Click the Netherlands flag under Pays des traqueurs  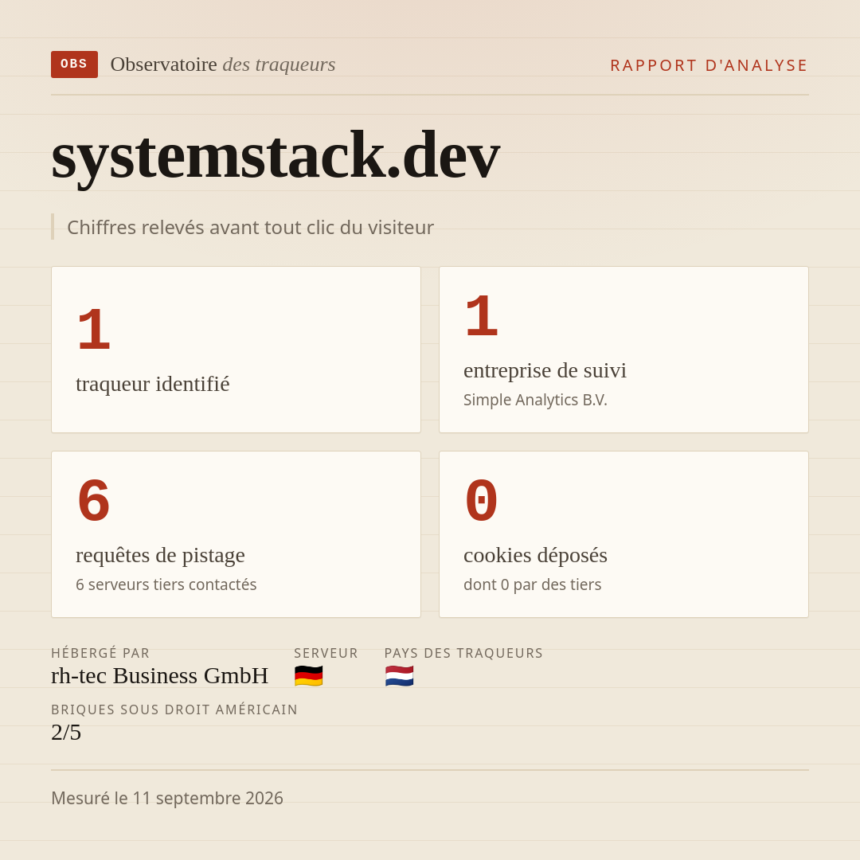[x=399, y=676]
